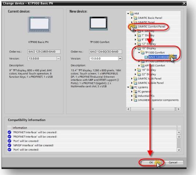196x175 pixels.
Task: Click the device tree's right scroll arrow
Action: [x=178, y=109]
